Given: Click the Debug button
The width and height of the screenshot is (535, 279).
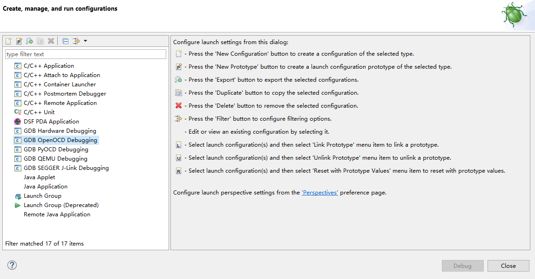Looking at the screenshot, I should point(462,266).
